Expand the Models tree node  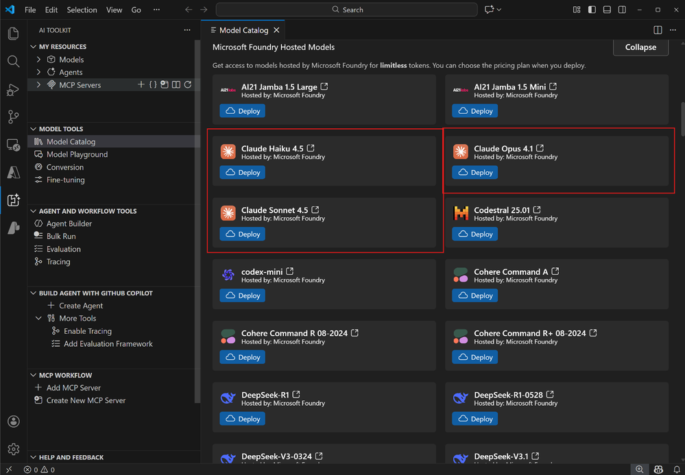[x=39, y=60]
